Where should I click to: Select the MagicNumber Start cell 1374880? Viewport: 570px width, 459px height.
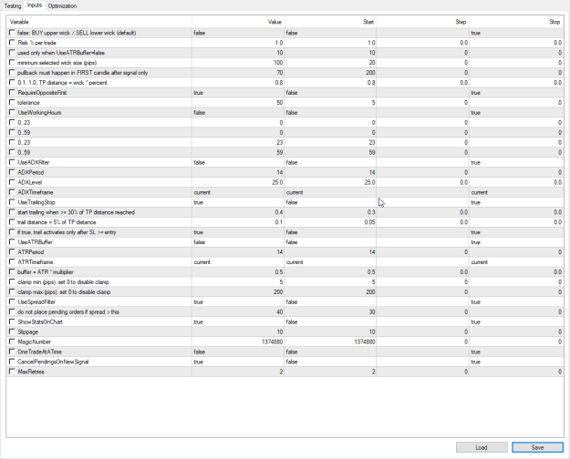pyautogui.click(x=330, y=342)
